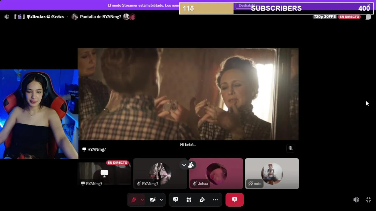Image resolution: width=376 pixels, height=211 pixels.
Task: Unmute the microphone button
Action: (x=134, y=200)
